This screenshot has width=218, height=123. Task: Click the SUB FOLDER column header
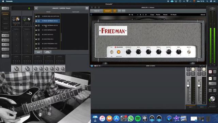[x=76, y=12]
